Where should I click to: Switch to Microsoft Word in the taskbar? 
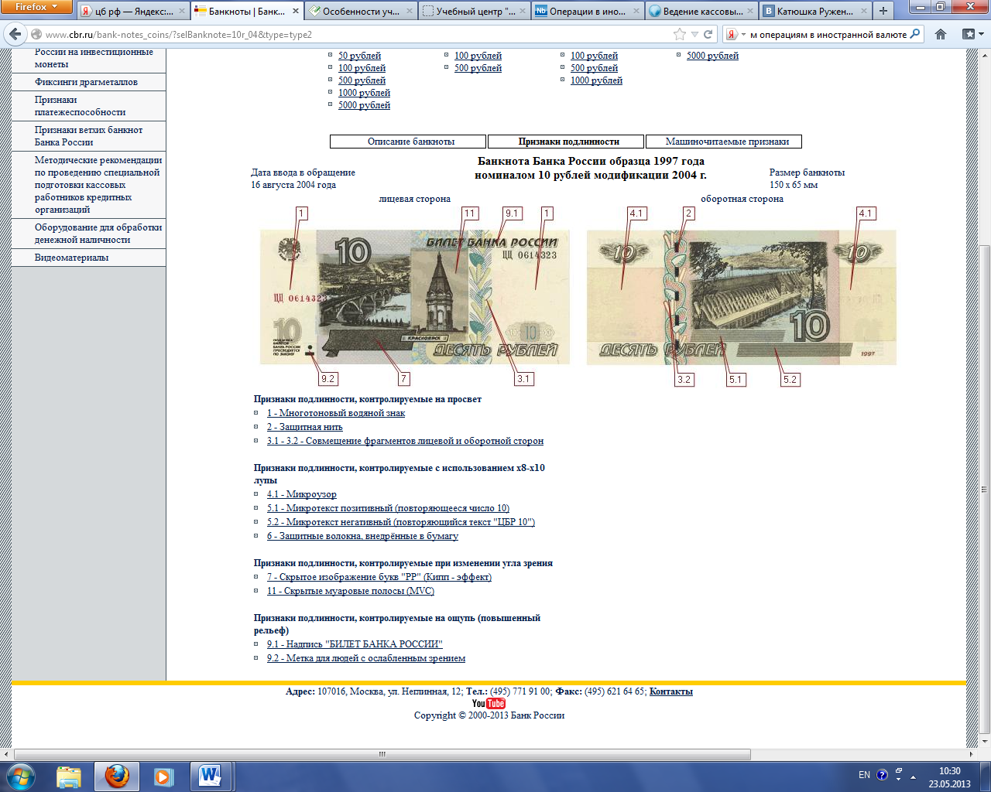pos(210,777)
